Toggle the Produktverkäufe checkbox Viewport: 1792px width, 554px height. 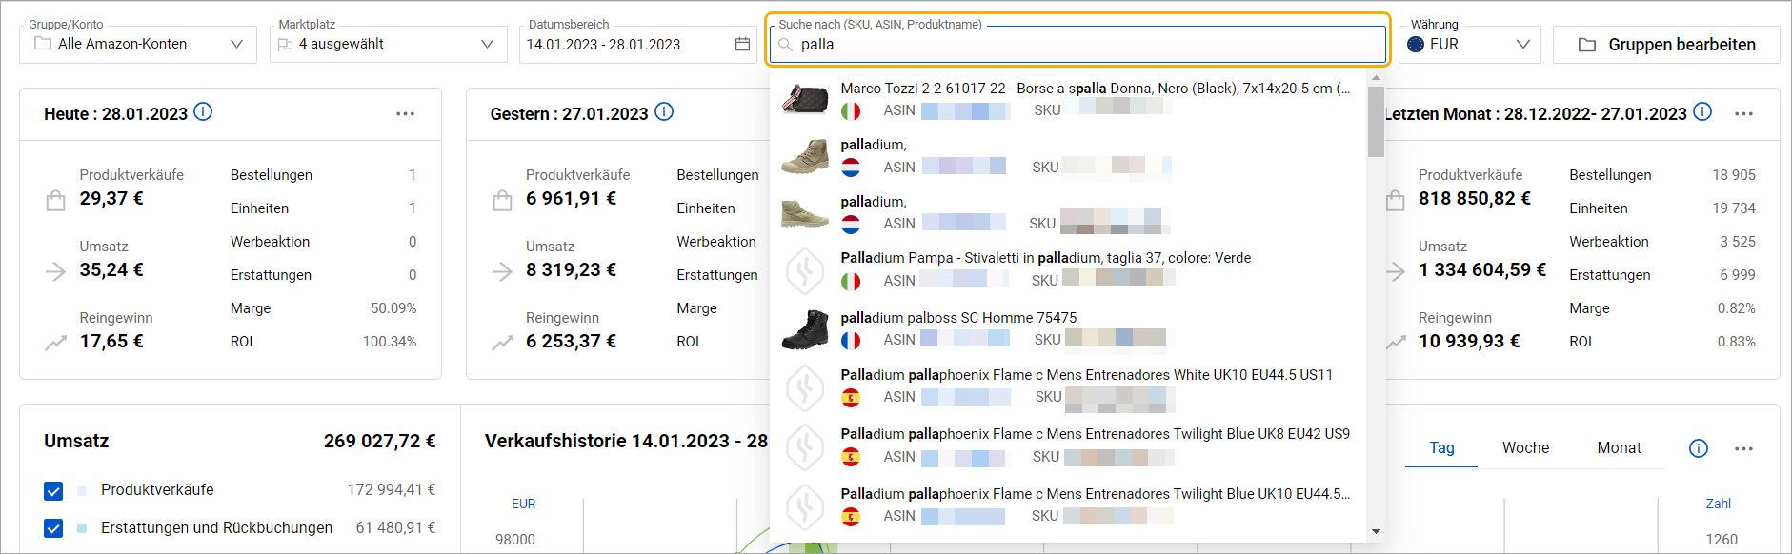point(53,490)
